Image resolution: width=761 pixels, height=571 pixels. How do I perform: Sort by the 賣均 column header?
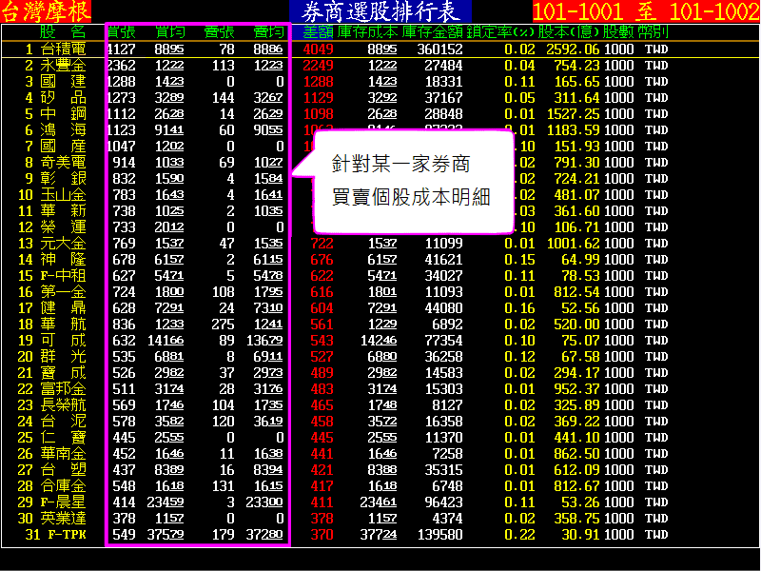coord(267,32)
